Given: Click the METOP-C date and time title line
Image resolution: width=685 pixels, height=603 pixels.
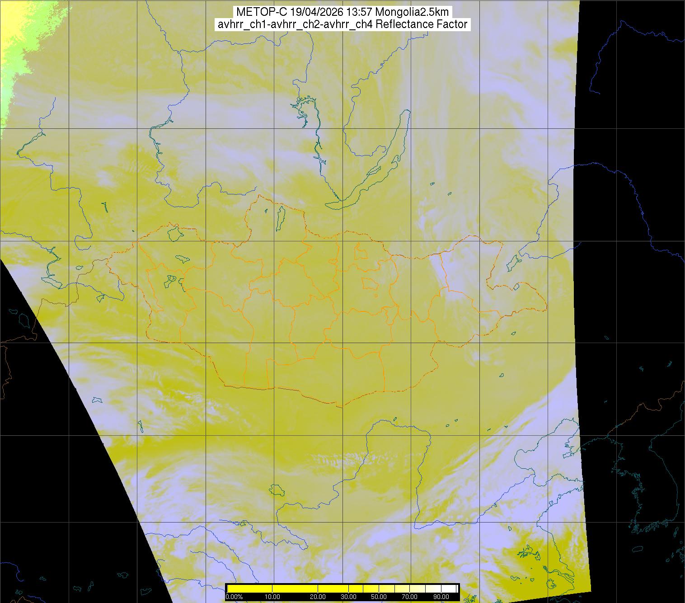Looking at the screenshot, I should click(342, 12).
